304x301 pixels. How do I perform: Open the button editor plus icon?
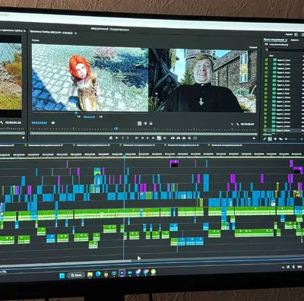254,138
